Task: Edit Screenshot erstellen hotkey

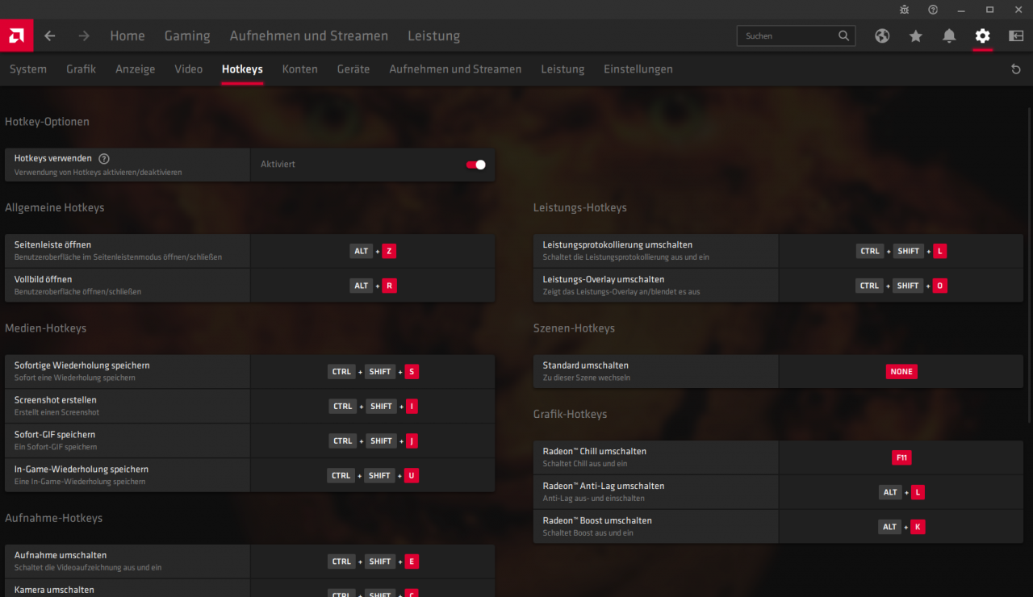Action: (x=373, y=407)
